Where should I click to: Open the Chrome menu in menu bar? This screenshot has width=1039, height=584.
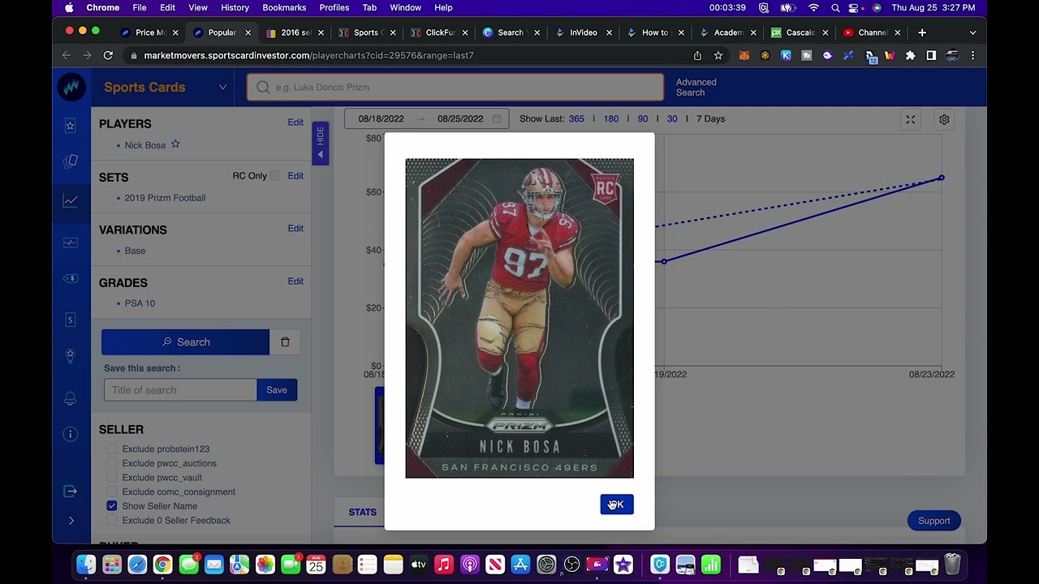(x=103, y=7)
